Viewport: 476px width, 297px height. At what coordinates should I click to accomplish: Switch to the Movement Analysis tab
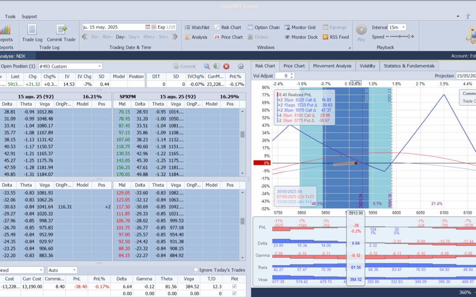tap(332, 66)
